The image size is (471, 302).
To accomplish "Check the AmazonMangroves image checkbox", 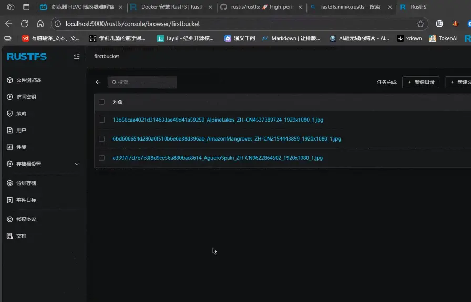I will pyautogui.click(x=102, y=139).
